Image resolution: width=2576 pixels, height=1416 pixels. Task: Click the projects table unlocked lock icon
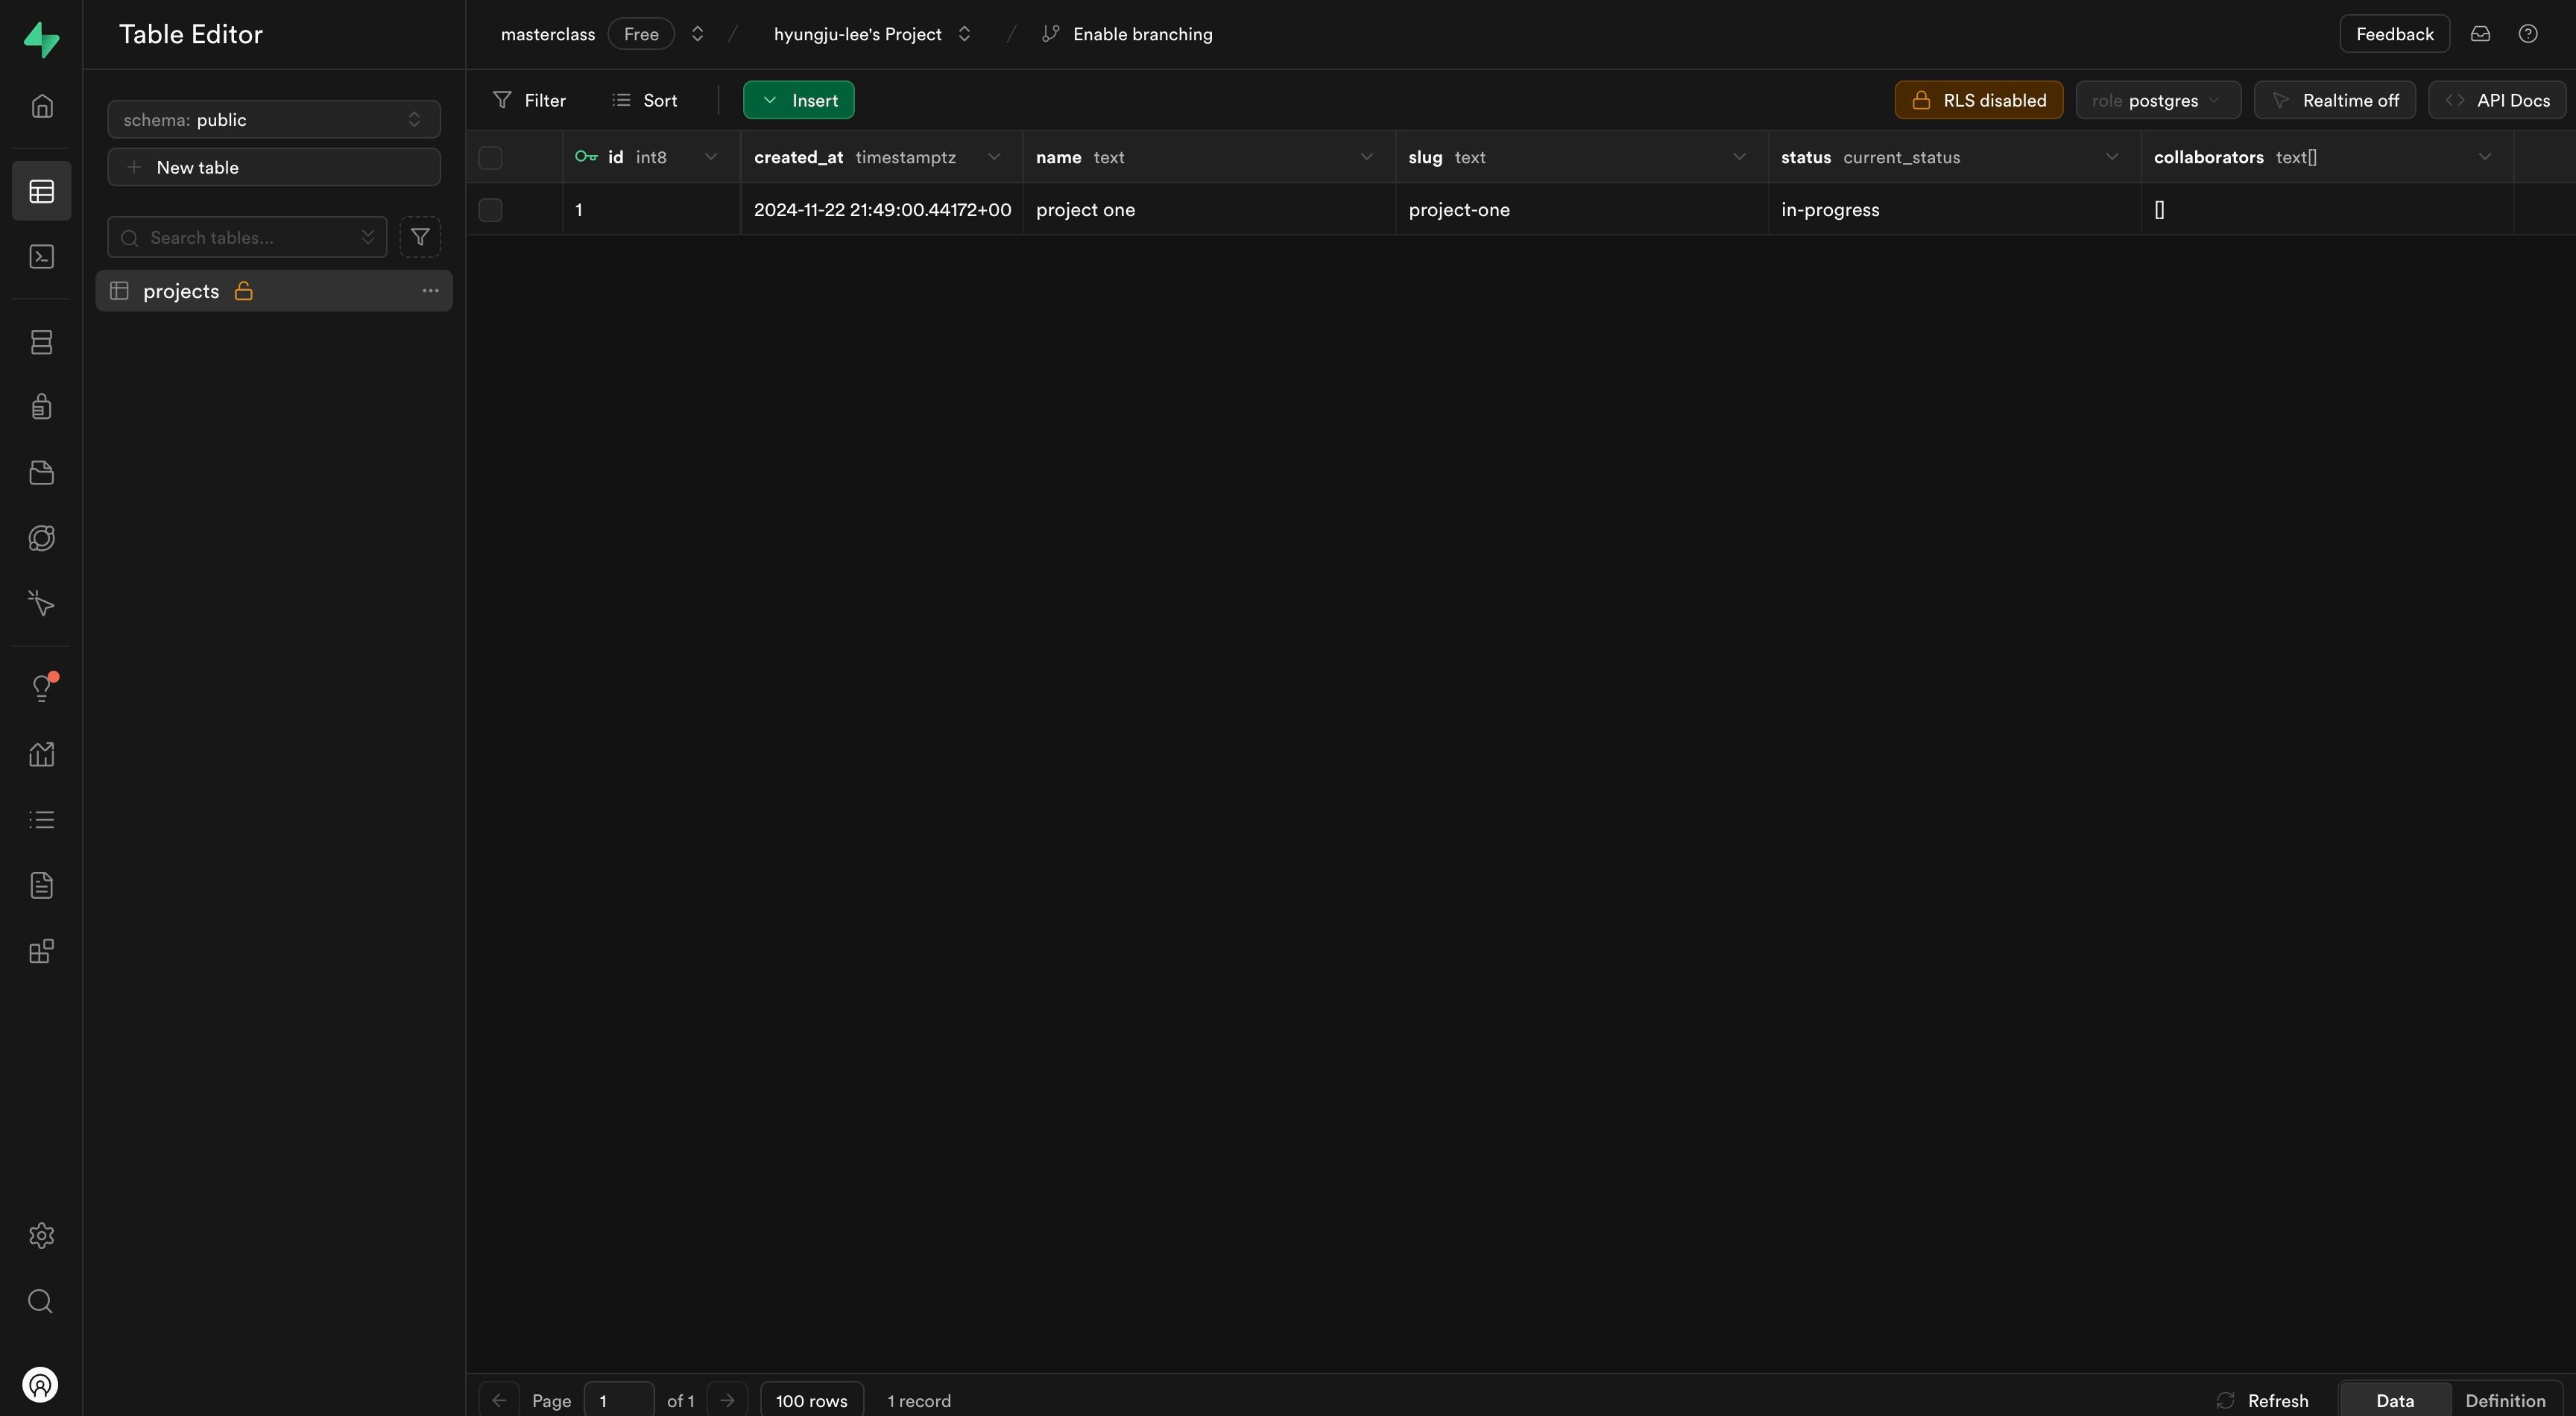coord(243,291)
